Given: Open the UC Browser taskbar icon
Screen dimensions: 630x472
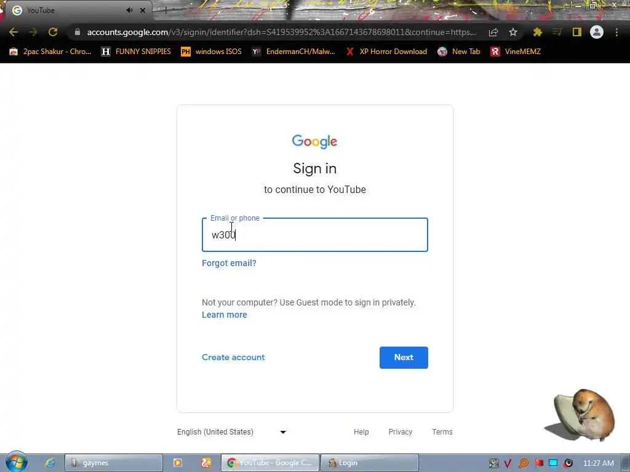Looking at the screenshot, I should [206, 463].
